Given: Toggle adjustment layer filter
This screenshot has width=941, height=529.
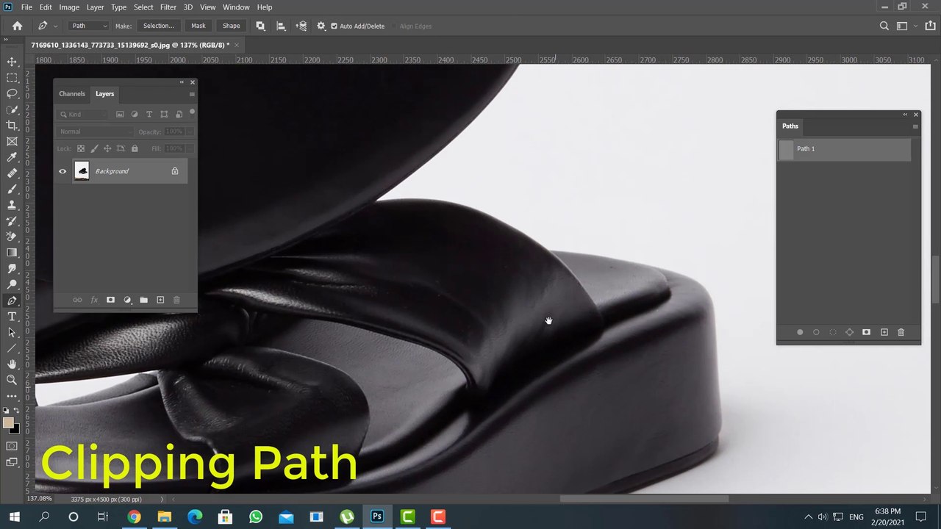Looking at the screenshot, I should pos(135,114).
